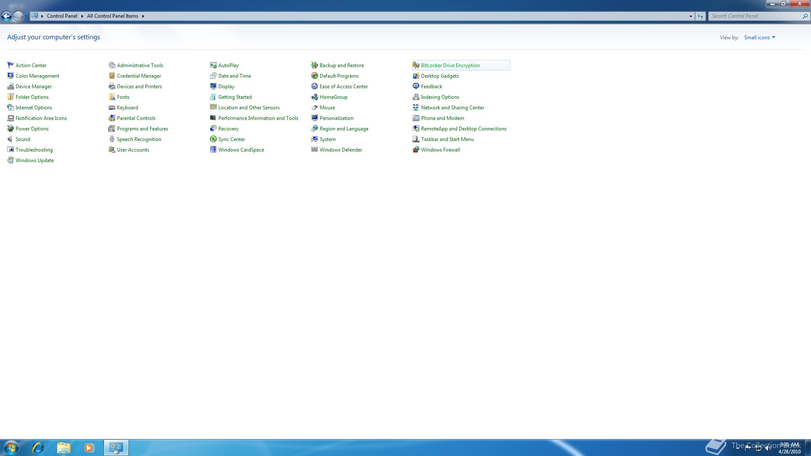Click the Keyboard icon
Screen dimensions: 811x456
click(x=112, y=107)
